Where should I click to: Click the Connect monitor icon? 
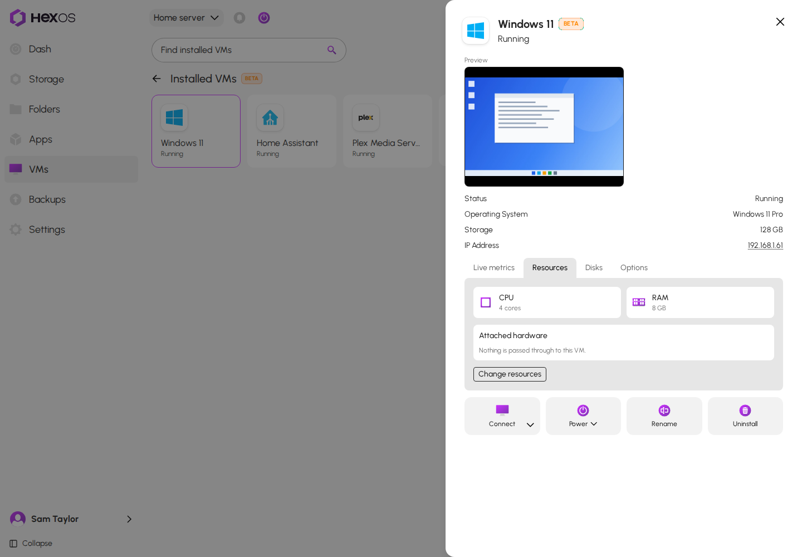coord(502,411)
